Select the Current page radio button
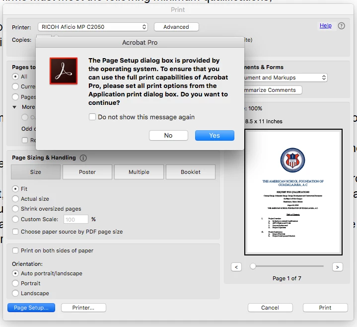 15,86
